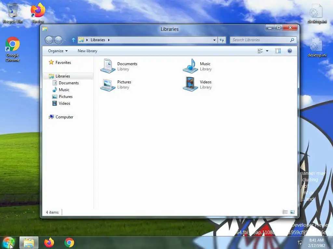Viewport: 333px width, 249px height.
Task: Open more view options dropdown arrow
Action: 267,51
